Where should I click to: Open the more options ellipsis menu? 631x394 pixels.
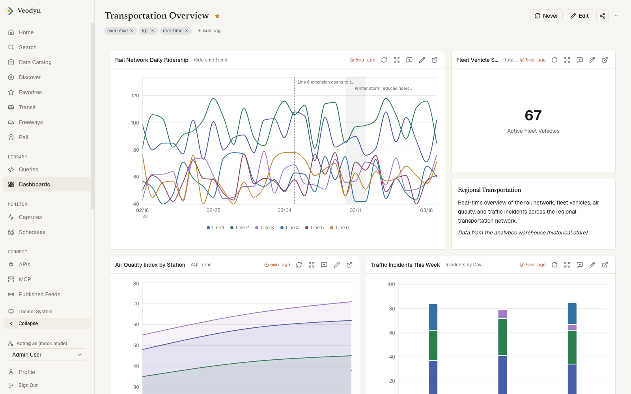617,16
